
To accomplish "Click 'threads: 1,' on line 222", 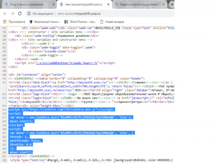I will pyautogui.click(x=19, y=137).
